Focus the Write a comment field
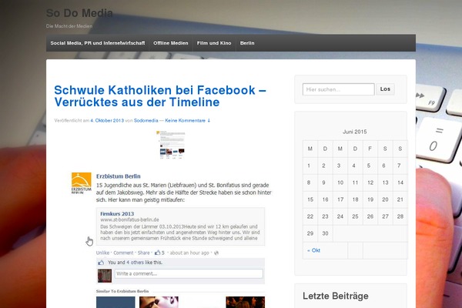The width and height of the screenshot is (462, 308). [x=189, y=273]
